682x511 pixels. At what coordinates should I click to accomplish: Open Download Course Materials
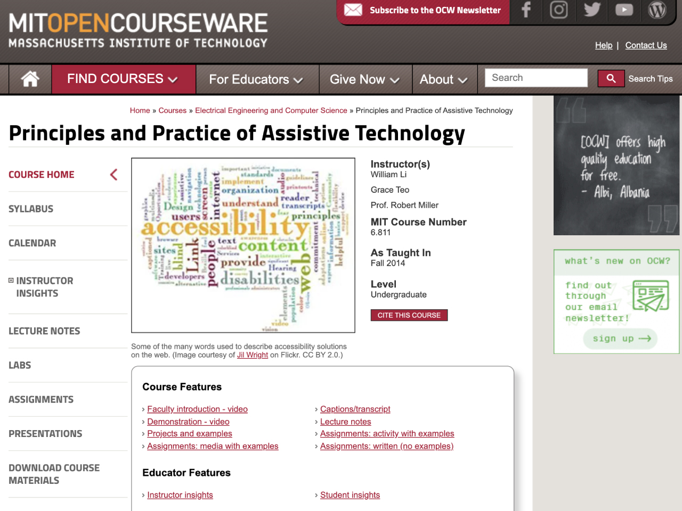coord(54,474)
